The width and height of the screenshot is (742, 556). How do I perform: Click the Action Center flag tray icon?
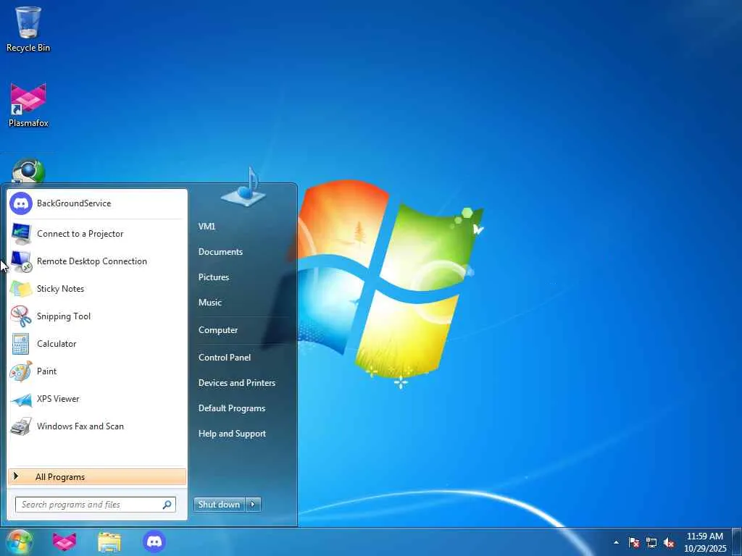(633, 542)
